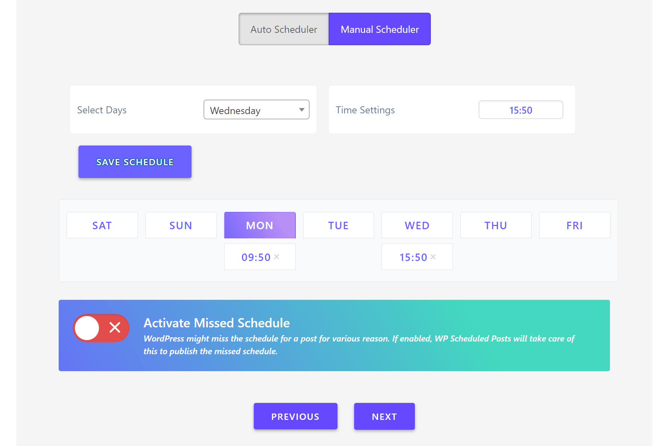Select the TUE day column
This screenshot has width=669, height=446.
click(339, 225)
